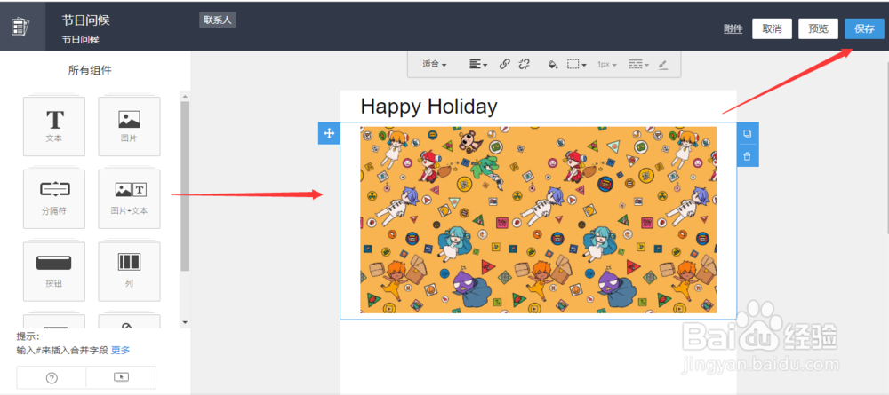Open help with the question mark icon
This screenshot has width=889, height=395.
click(52, 378)
